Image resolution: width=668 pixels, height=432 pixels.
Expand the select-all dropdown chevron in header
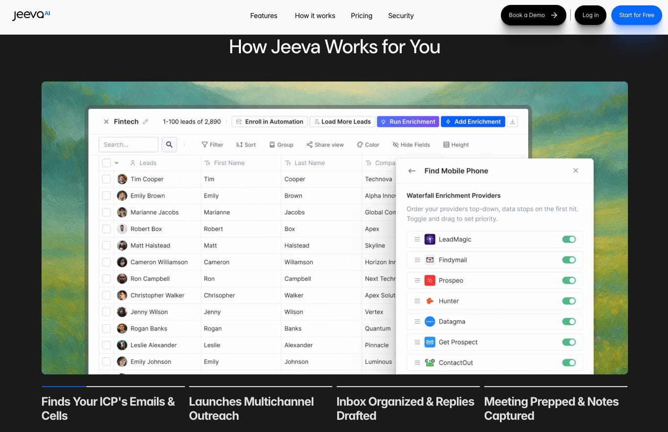(117, 163)
